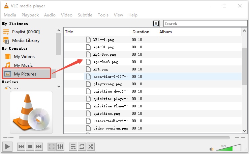
Task: Open the Help menu
Action: [x=133, y=15]
